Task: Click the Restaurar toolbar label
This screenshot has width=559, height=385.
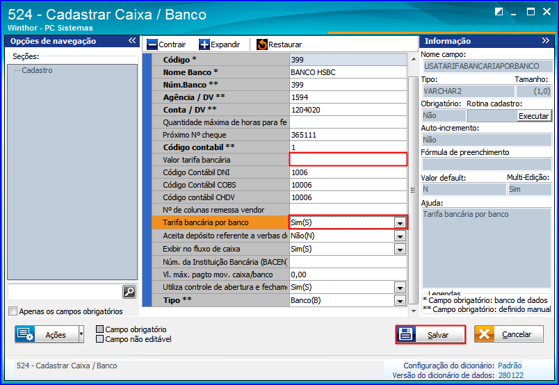Action: click(285, 44)
